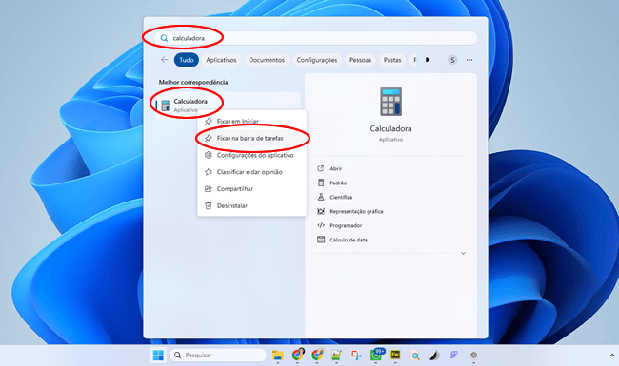Viewport: 619px width, 366px height.
Task: Show hidden system tray icons chevron
Action: point(612,355)
